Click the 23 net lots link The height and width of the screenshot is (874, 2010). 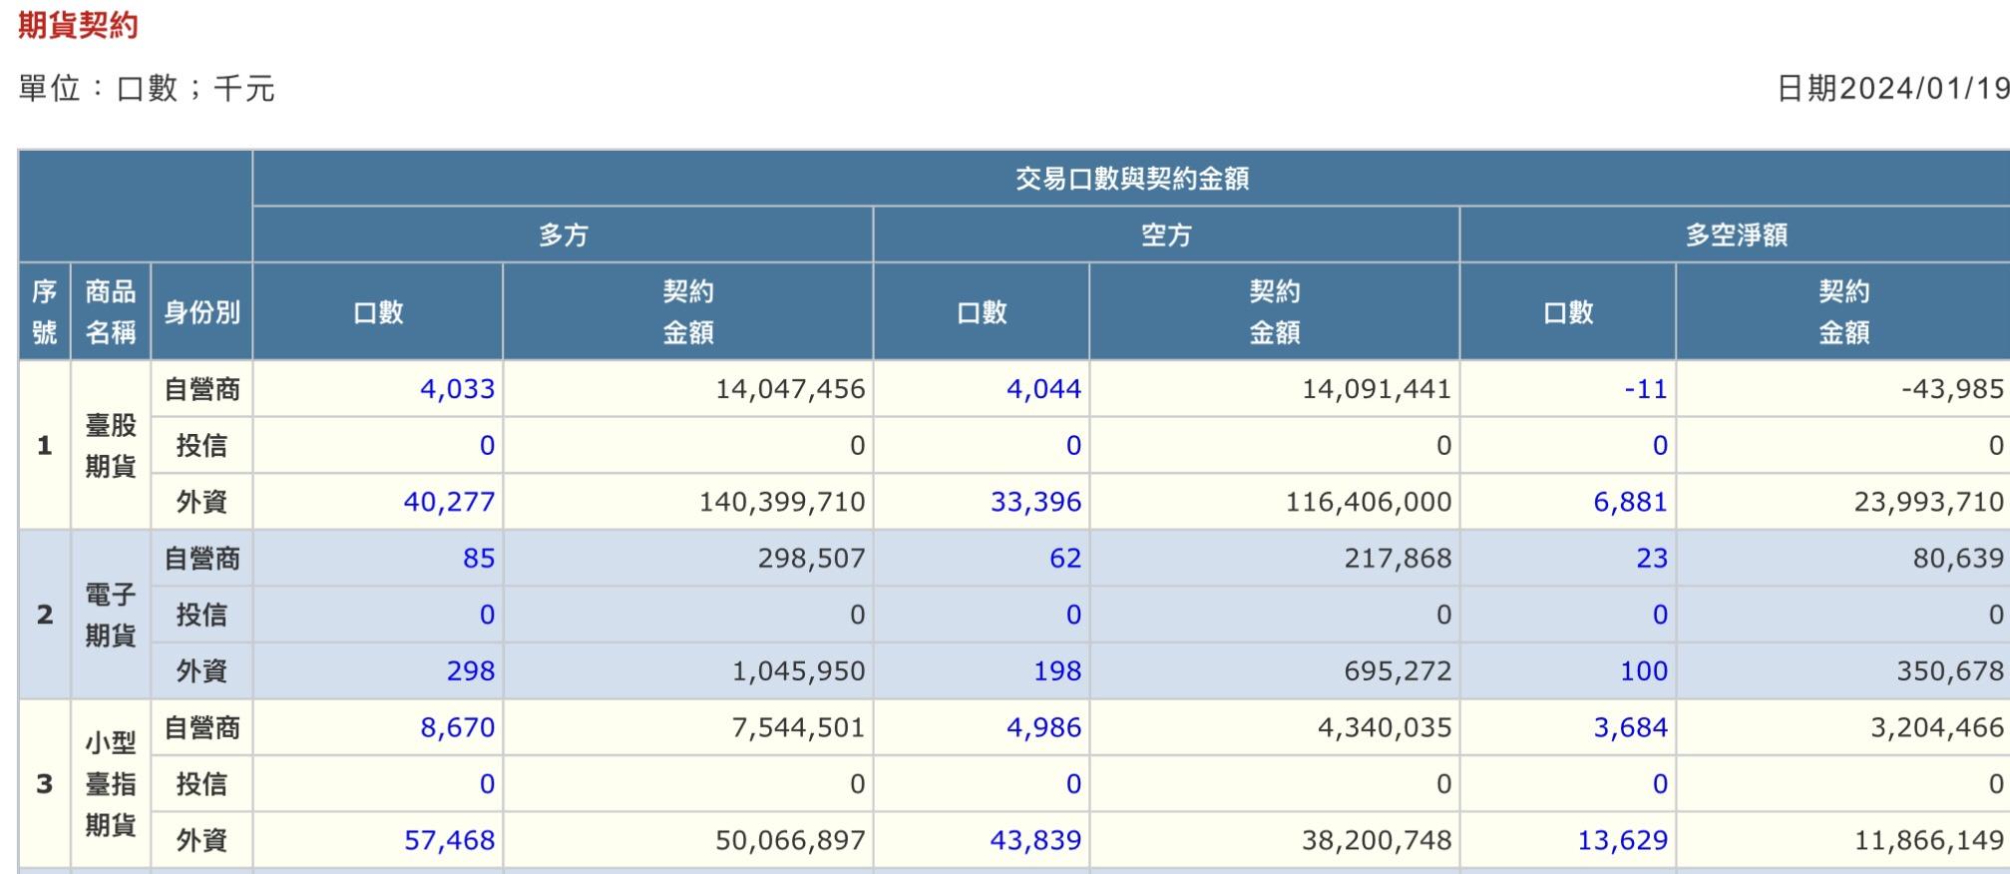pyautogui.click(x=1652, y=559)
